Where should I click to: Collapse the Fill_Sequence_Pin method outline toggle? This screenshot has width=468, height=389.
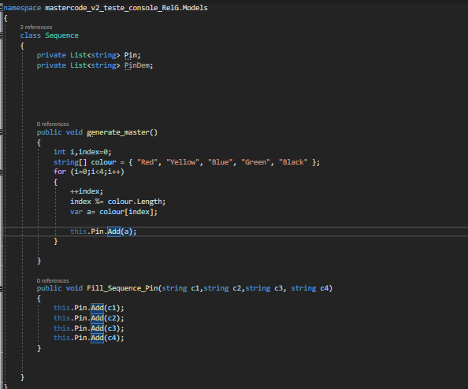pos(2,288)
